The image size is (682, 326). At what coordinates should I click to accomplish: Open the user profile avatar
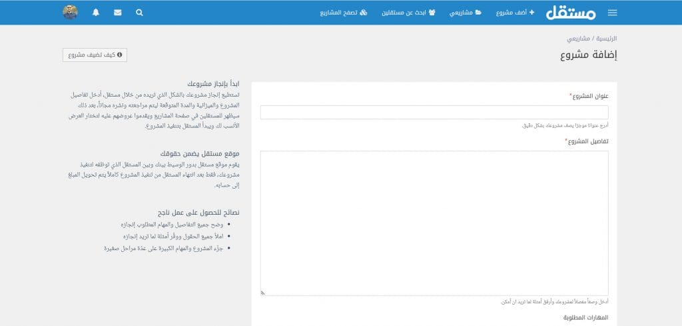click(71, 13)
